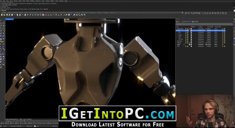235x128 pixels.
Task: Click the New file icon in Standard toolbar
Action: (x=2, y=15)
